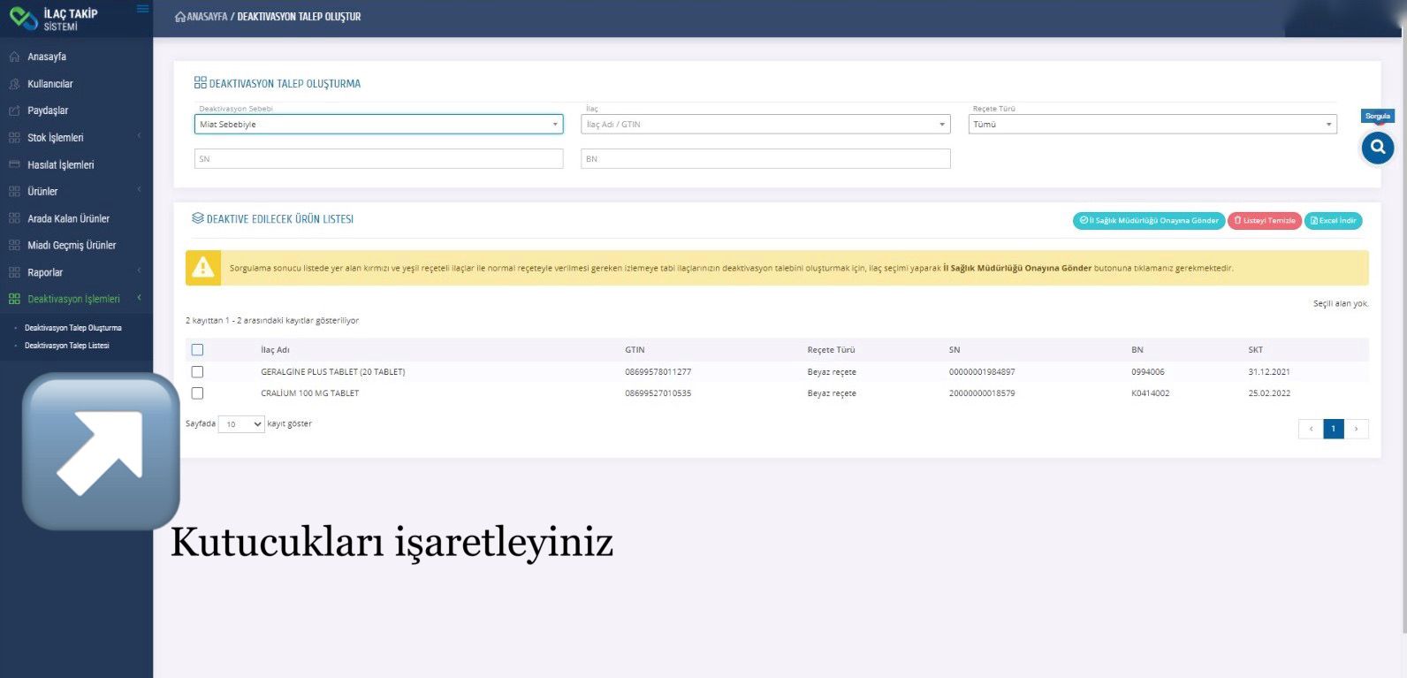Open Miadı Geçmiş Ürünler menu item
This screenshot has height=678, width=1407.
coord(72,245)
